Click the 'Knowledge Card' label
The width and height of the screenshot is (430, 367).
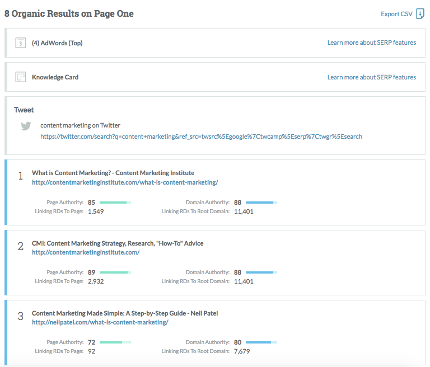55,77
